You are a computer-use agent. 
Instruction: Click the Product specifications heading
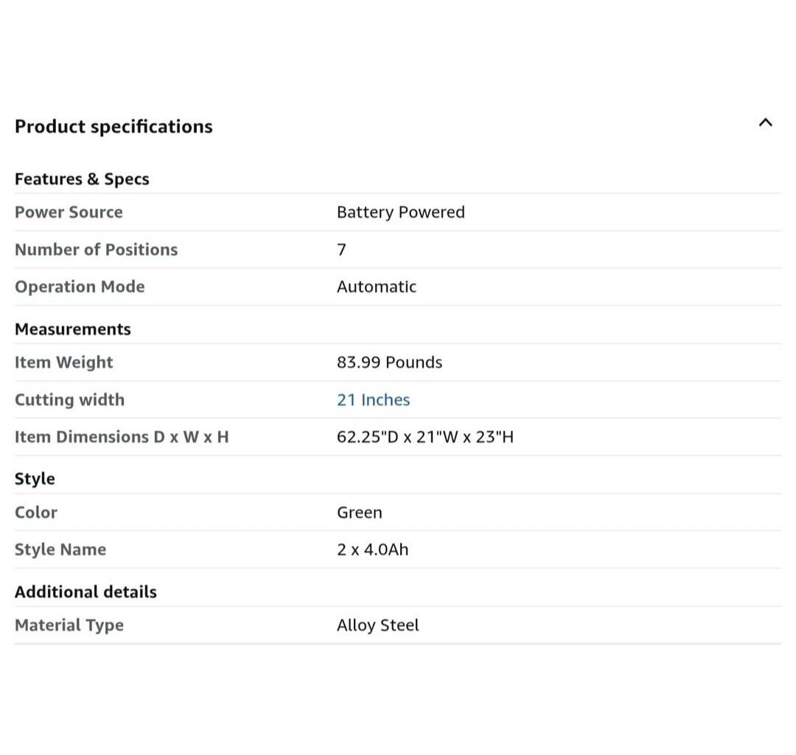click(x=114, y=127)
